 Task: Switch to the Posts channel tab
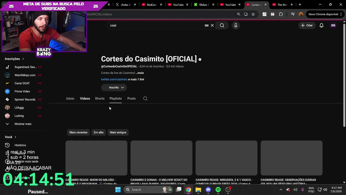(131, 98)
